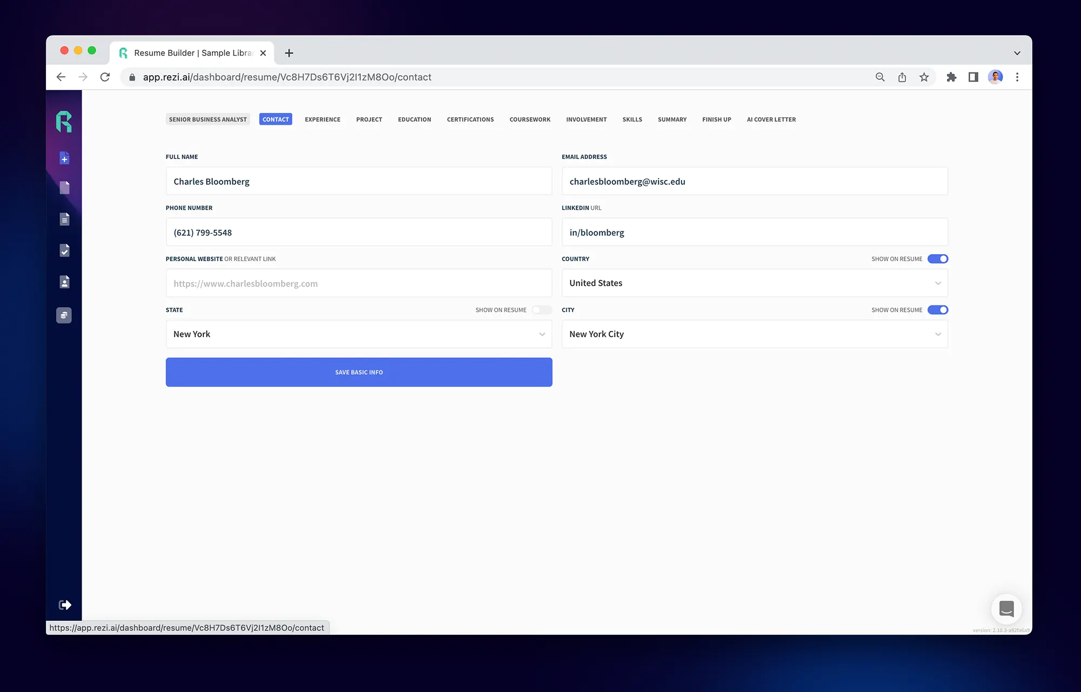Click the coins/credits sidebar icon

pyautogui.click(x=64, y=315)
